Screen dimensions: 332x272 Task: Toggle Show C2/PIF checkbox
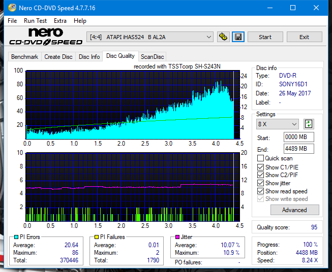[260, 175]
